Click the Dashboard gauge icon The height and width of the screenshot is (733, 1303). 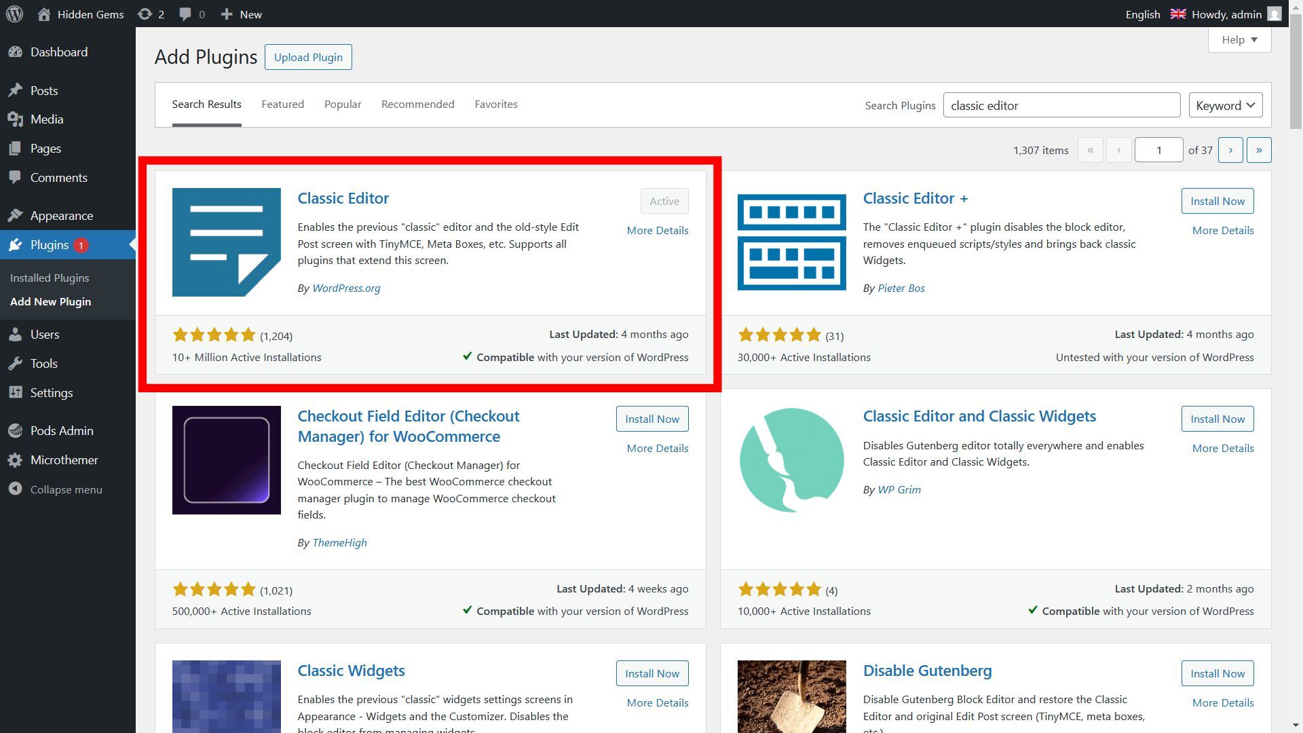pos(15,52)
